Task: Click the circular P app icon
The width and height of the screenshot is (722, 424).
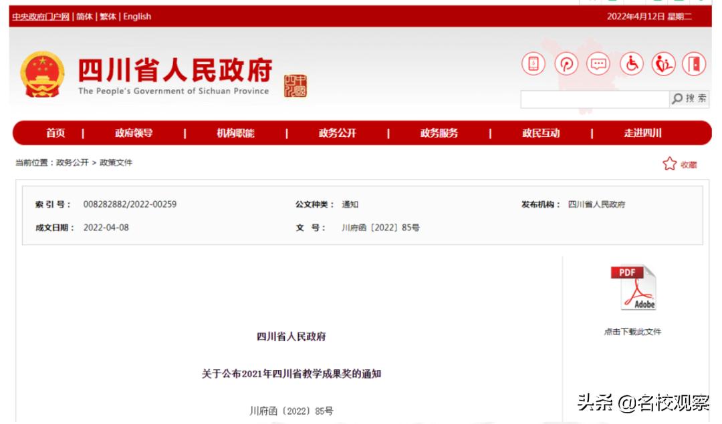Action: point(566,64)
